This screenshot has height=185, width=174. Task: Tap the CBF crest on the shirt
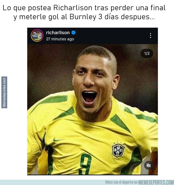(118, 150)
